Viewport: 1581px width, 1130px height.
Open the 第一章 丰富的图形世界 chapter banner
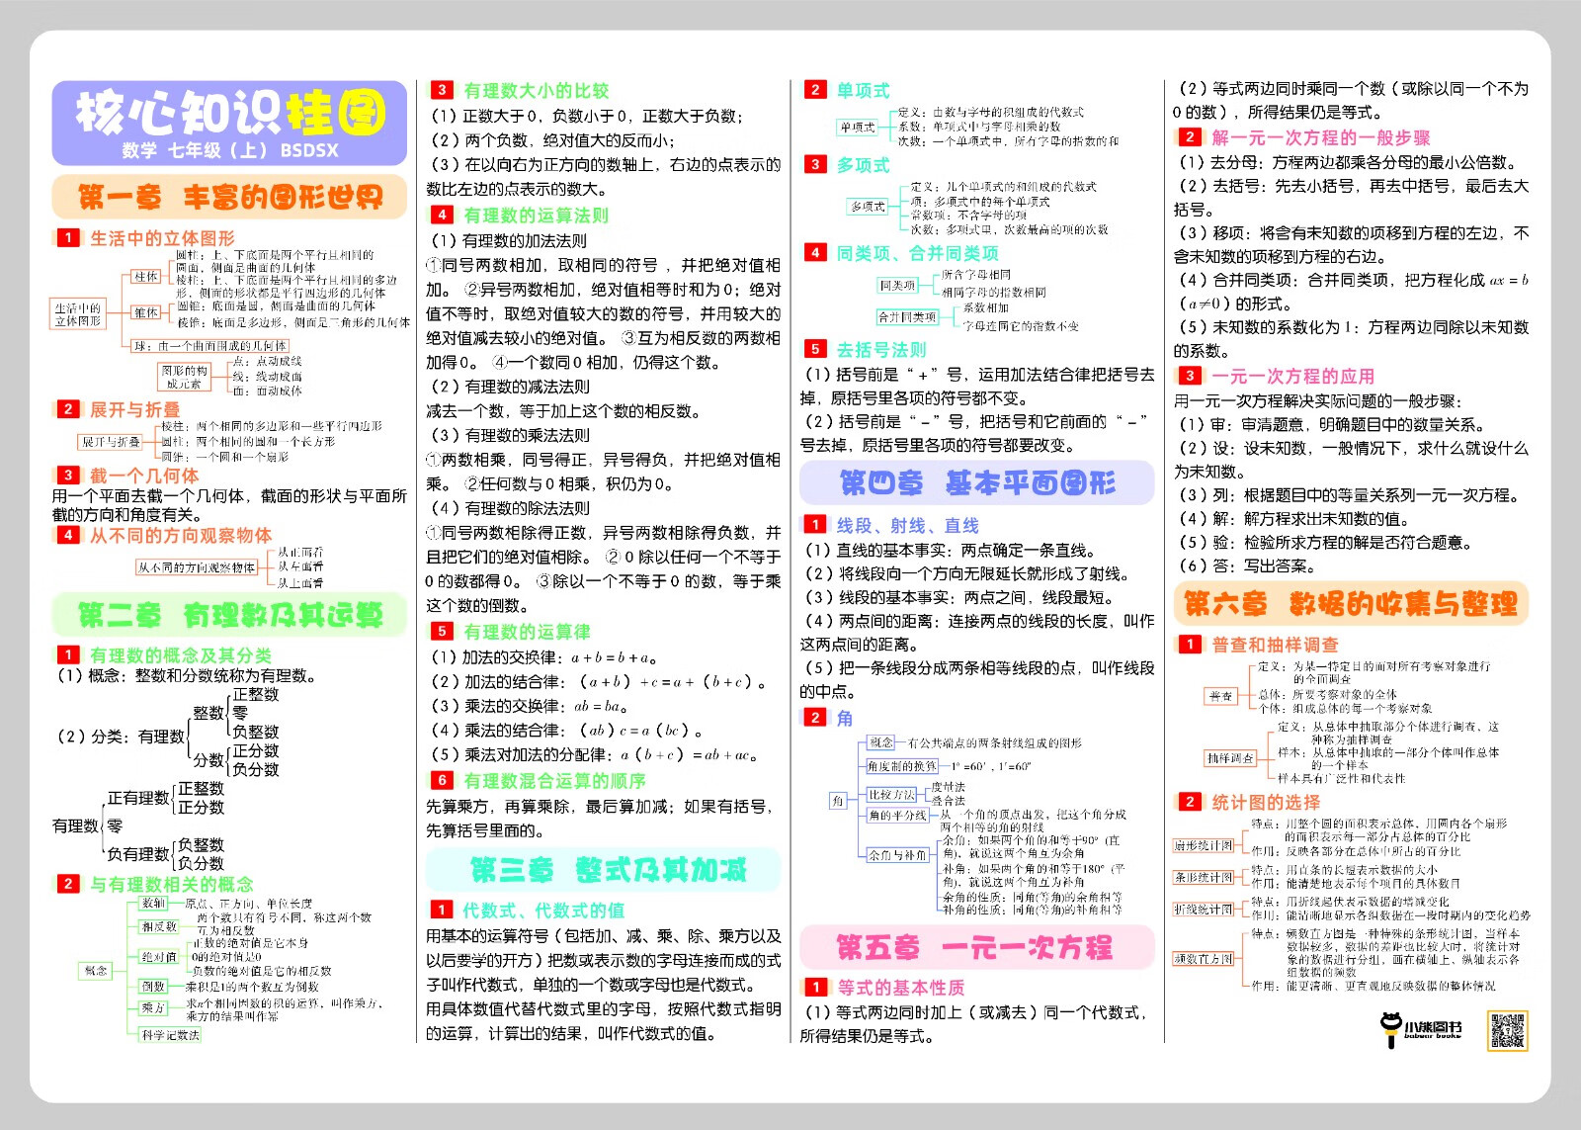229,198
